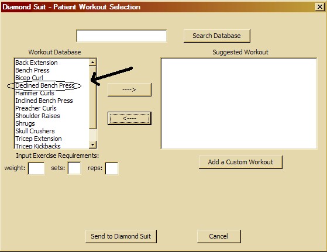Select Skull Crushers entry
327x252 pixels.
click(x=52, y=131)
